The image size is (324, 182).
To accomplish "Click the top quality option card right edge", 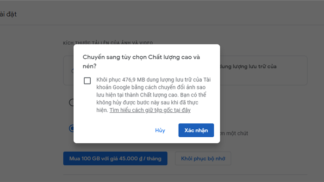I will [305, 70].
